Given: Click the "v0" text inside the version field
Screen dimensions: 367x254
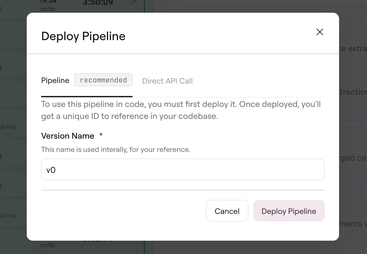Looking at the screenshot, I should coord(51,170).
